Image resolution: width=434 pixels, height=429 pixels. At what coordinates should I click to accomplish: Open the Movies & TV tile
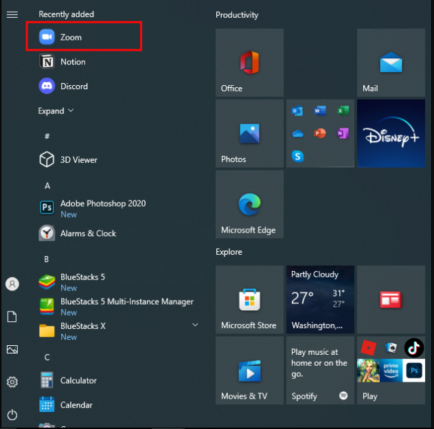point(249,371)
